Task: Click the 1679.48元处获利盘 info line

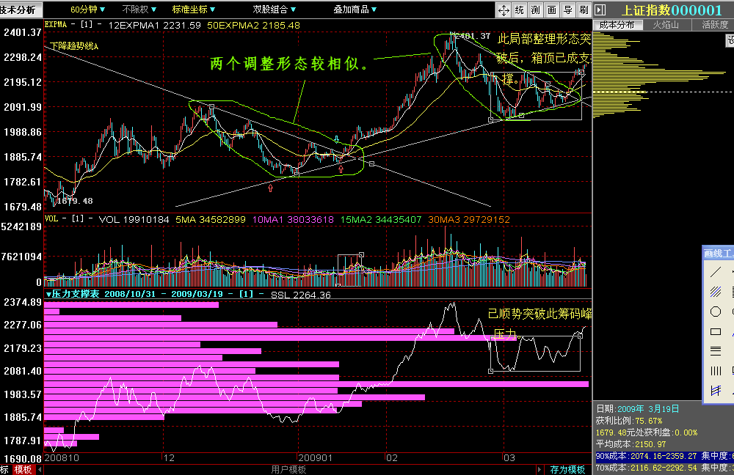Action: coord(647,432)
